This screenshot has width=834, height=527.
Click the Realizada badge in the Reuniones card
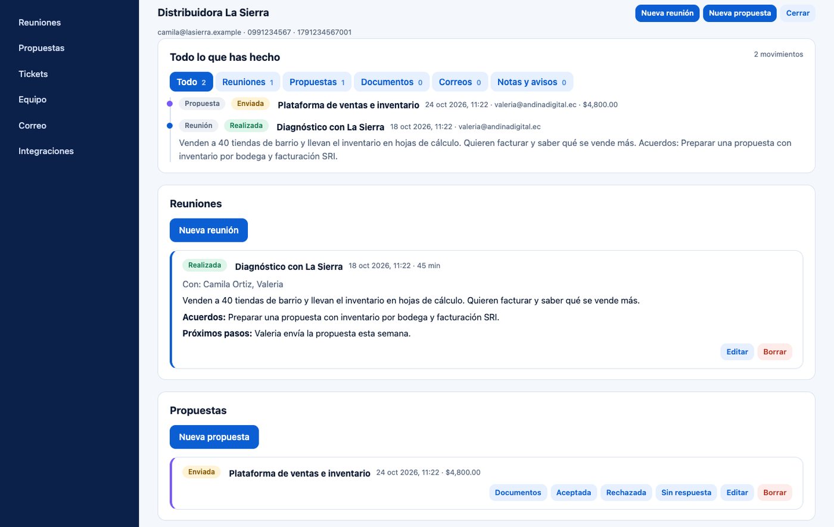pos(204,265)
